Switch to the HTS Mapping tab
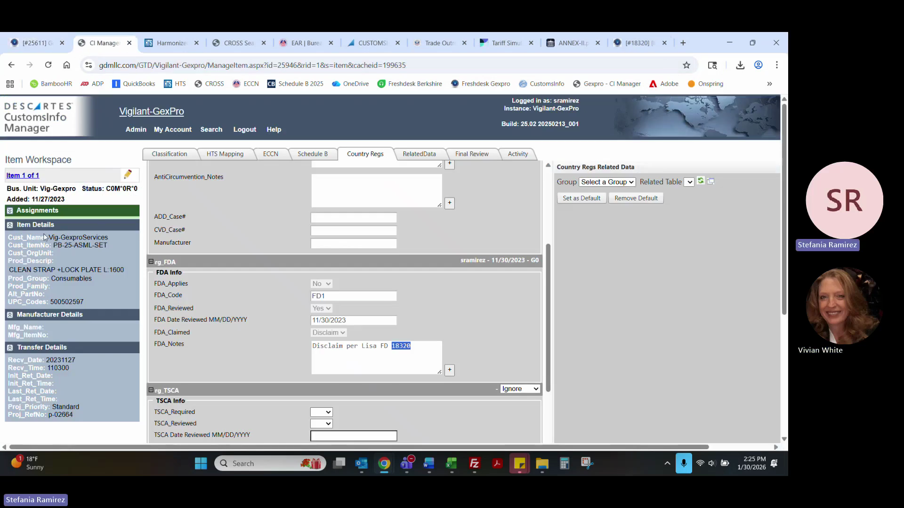Screen dimensions: 904x508 point(225,154)
